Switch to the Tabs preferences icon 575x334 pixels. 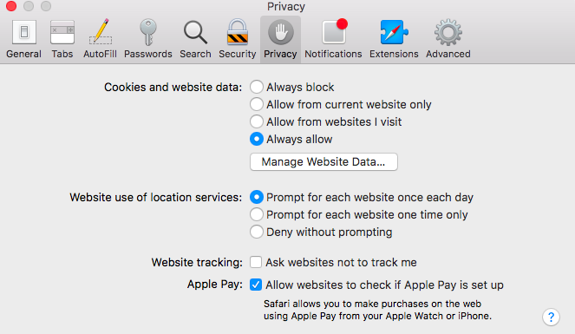tap(62, 32)
